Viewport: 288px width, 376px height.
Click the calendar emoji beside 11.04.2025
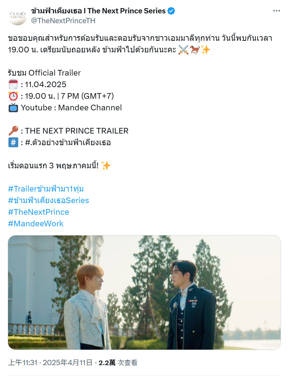(x=13, y=84)
